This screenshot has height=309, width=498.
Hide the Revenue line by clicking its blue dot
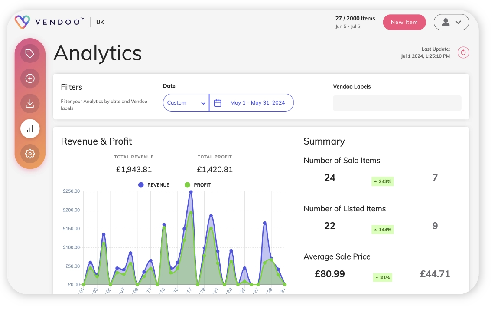click(140, 185)
